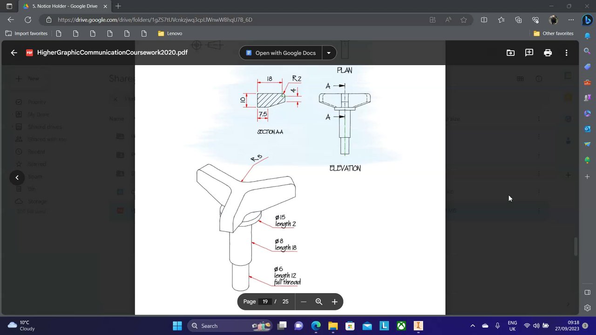This screenshot has width=596, height=335.
Task: Select the 5. Notice Holder - Google Drive tab
Action: pos(65,6)
